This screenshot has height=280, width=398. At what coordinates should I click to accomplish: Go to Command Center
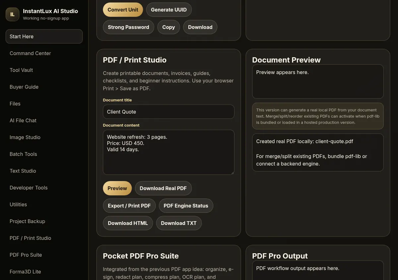coord(44,53)
